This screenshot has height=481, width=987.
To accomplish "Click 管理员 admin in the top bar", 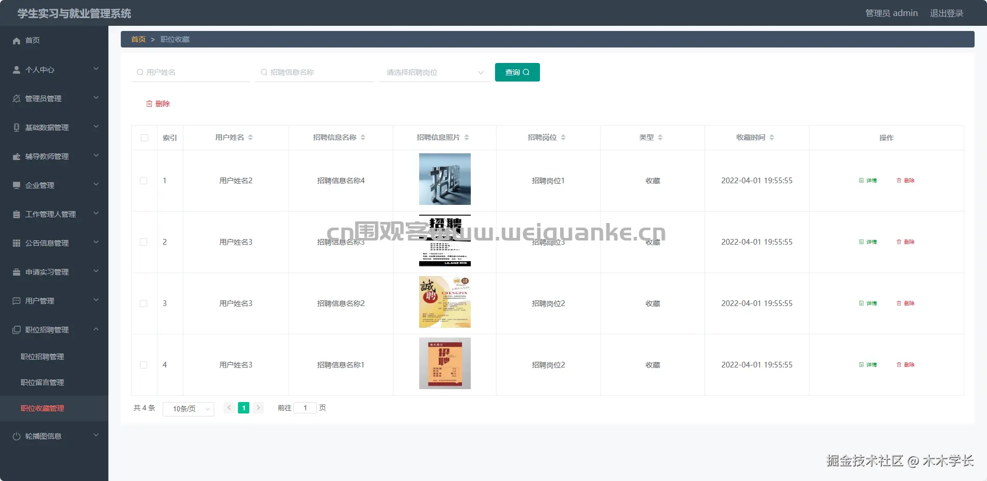I will pos(892,13).
